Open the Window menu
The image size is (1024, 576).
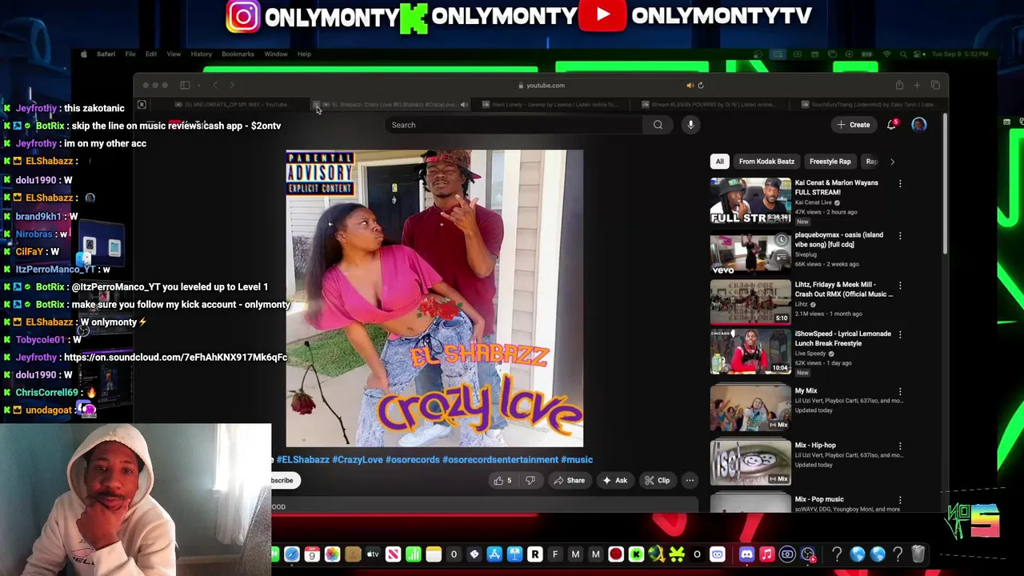[275, 54]
